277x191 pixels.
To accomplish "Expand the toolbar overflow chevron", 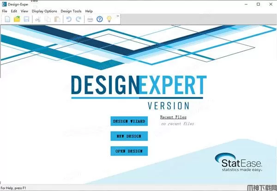I will coord(118,16).
